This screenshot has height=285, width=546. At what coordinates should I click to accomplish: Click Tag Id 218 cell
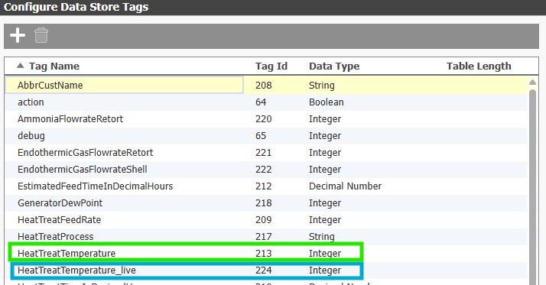tap(264, 203)
